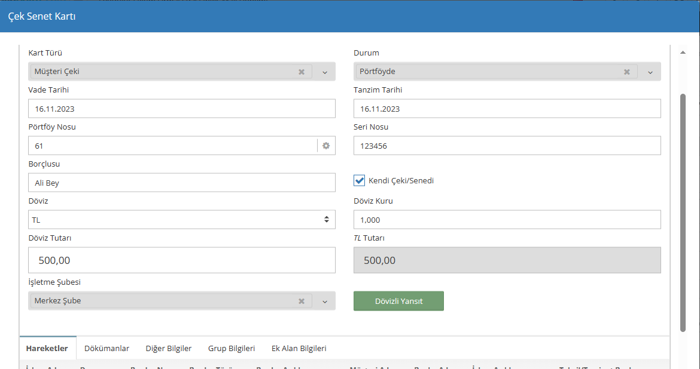Click the scrollbar up arrow
This screenshot has height=369, width=700.
[683, 53]
